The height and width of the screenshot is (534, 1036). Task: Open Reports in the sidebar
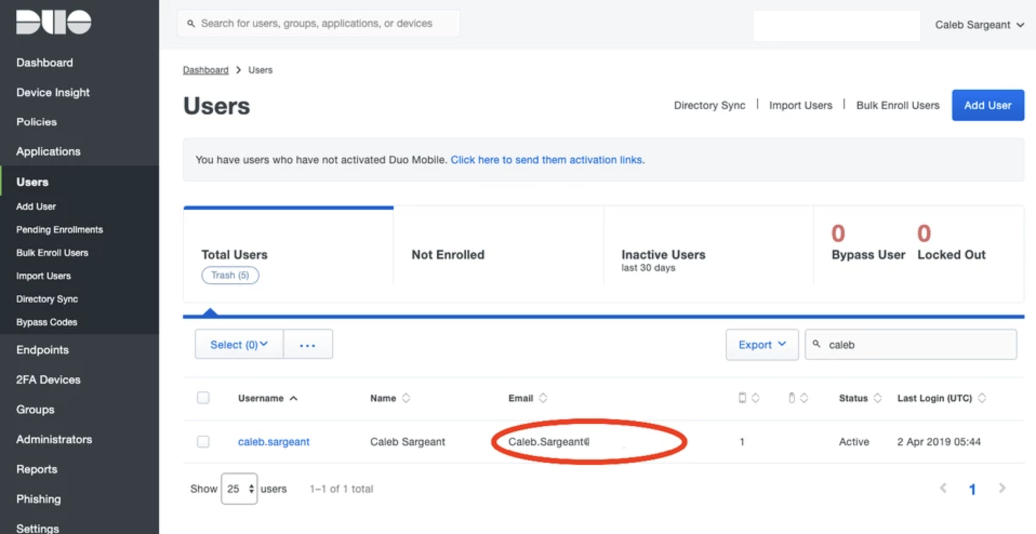(x=37, y=469)
